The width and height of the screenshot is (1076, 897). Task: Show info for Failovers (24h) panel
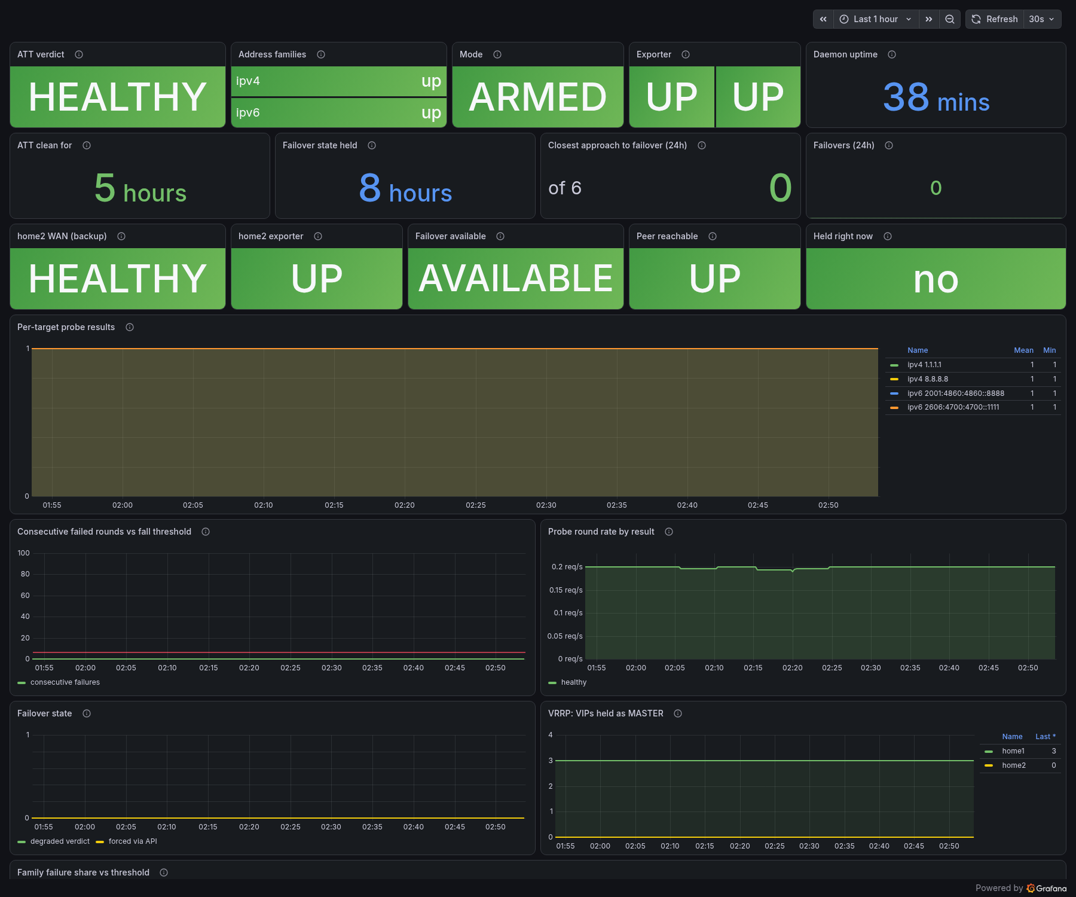tap(889, 145)
